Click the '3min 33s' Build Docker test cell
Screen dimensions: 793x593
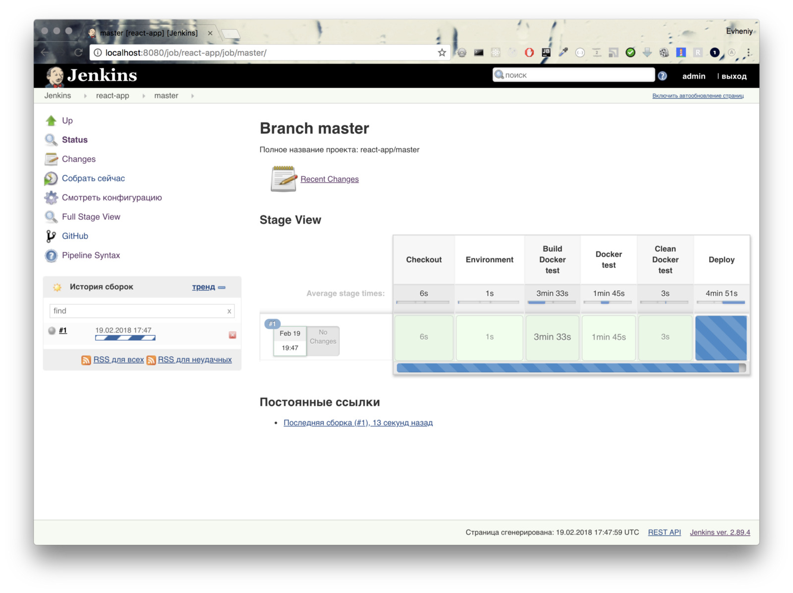pos(552,337)
